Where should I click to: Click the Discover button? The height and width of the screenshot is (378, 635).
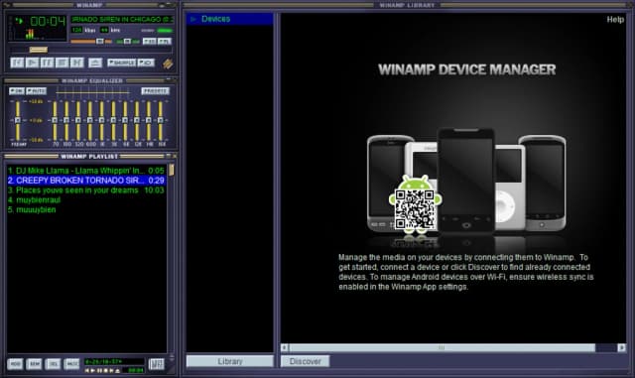point(305,361)
